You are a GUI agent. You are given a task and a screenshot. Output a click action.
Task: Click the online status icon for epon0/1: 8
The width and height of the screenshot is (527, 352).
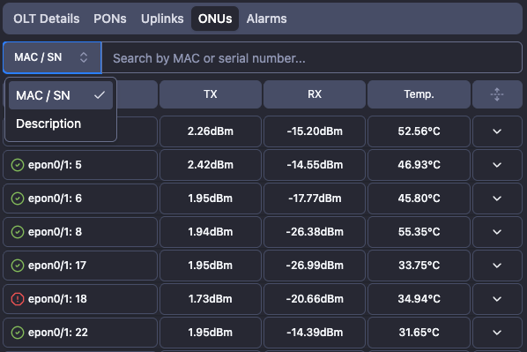click(x=18, y=232)
